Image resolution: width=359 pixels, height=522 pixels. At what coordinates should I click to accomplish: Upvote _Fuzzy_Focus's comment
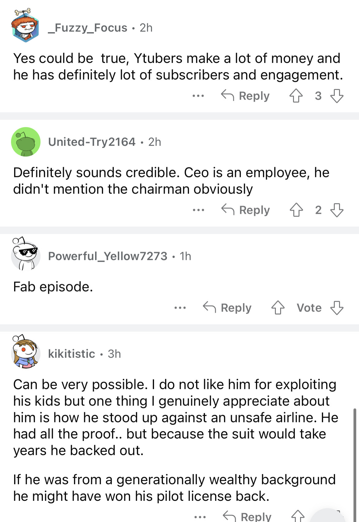tap(296, 96)
